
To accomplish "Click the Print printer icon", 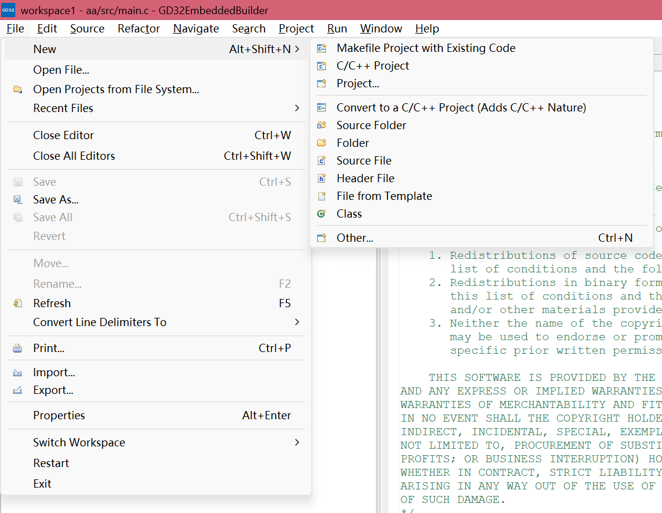I will pyautogui.click(x=18, y=348).
